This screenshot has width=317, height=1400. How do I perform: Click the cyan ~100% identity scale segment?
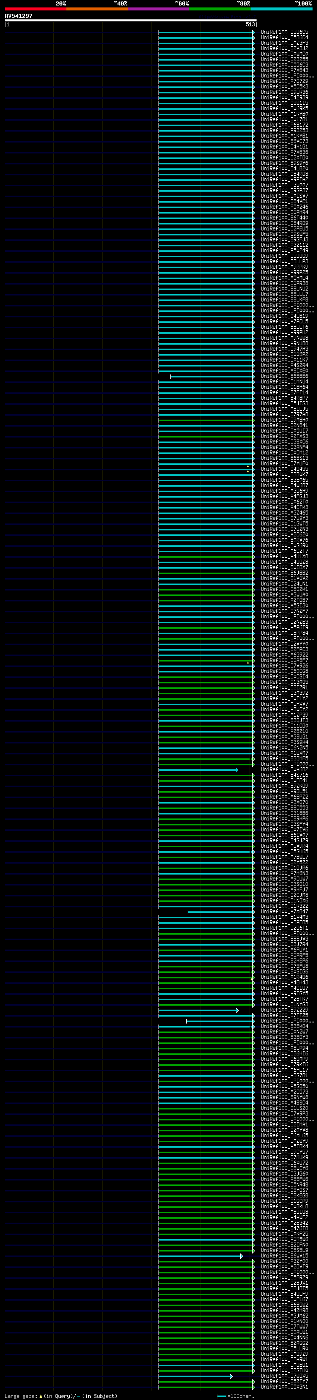[x=281, y=9]
